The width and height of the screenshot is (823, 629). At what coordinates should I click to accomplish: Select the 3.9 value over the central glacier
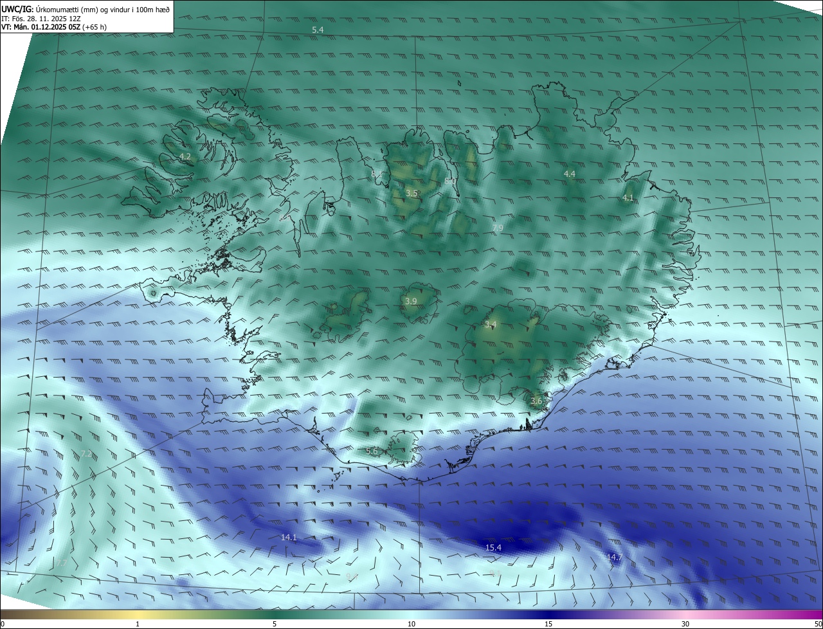coord(411,301)
